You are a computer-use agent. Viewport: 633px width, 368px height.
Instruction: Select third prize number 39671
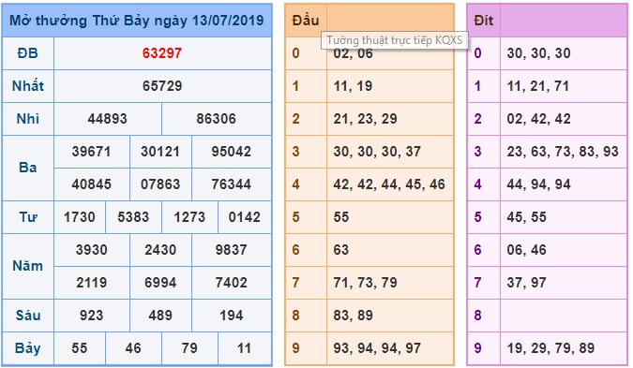pyautogui.click(x=91, y=152)
